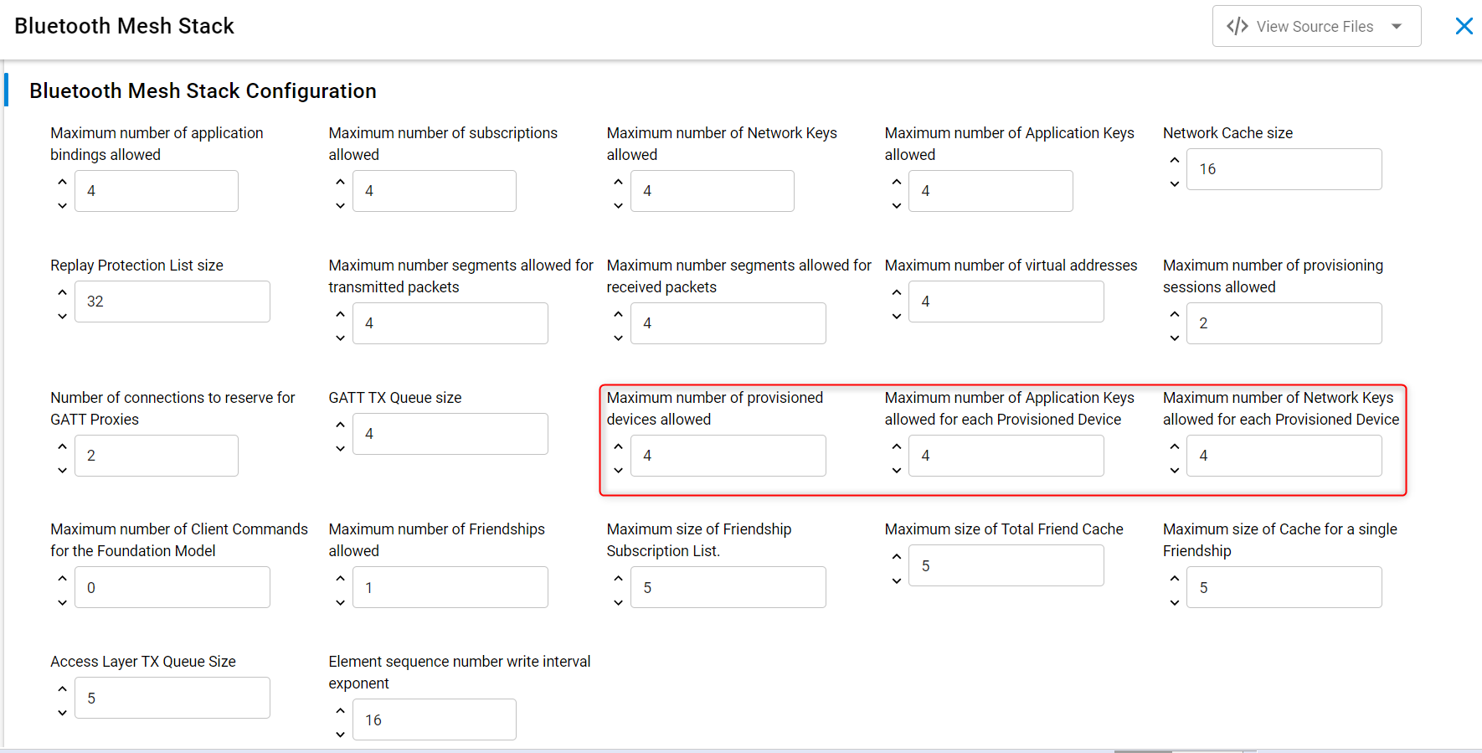This screenshot has height=753, width=1482.
Task: Decrement connections reserved for GATT Proxies
Action: tap(62, 470)
